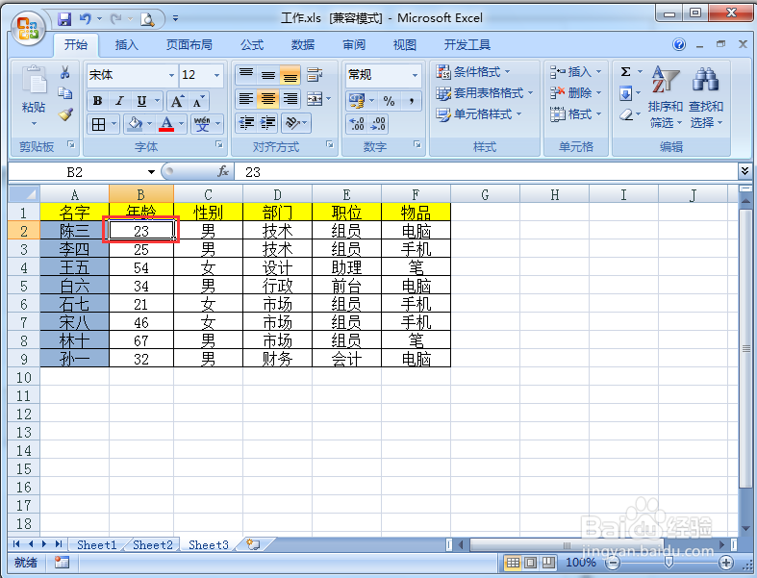Toggle bold formatting

click(97, 101)
